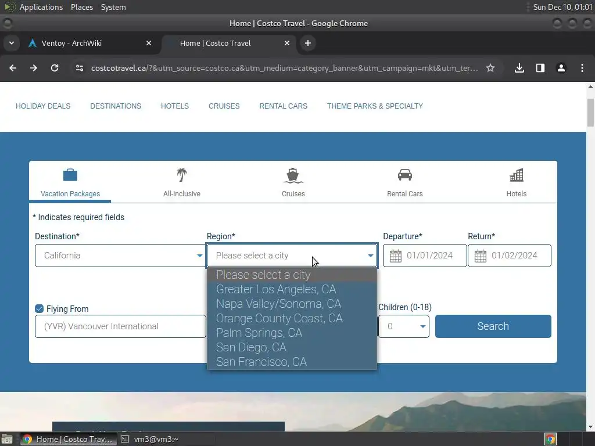Viewport: 595px width, 446px height.
Task: Open the Rental Cars car icon
Action: 405,175
